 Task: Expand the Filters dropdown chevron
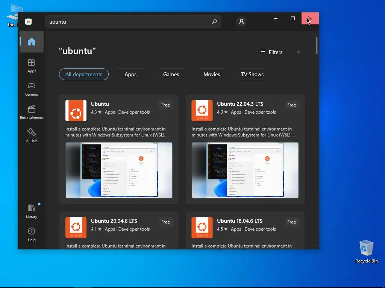coord(298,52)
